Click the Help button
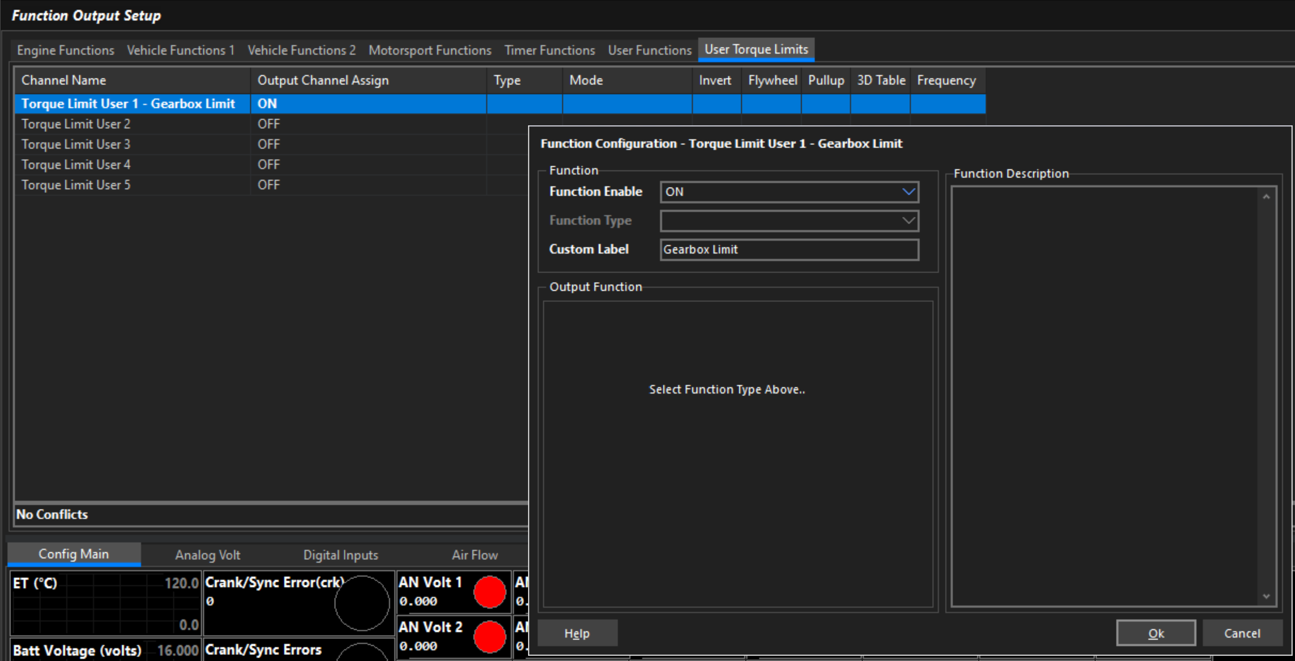 [x=577, y=633]
